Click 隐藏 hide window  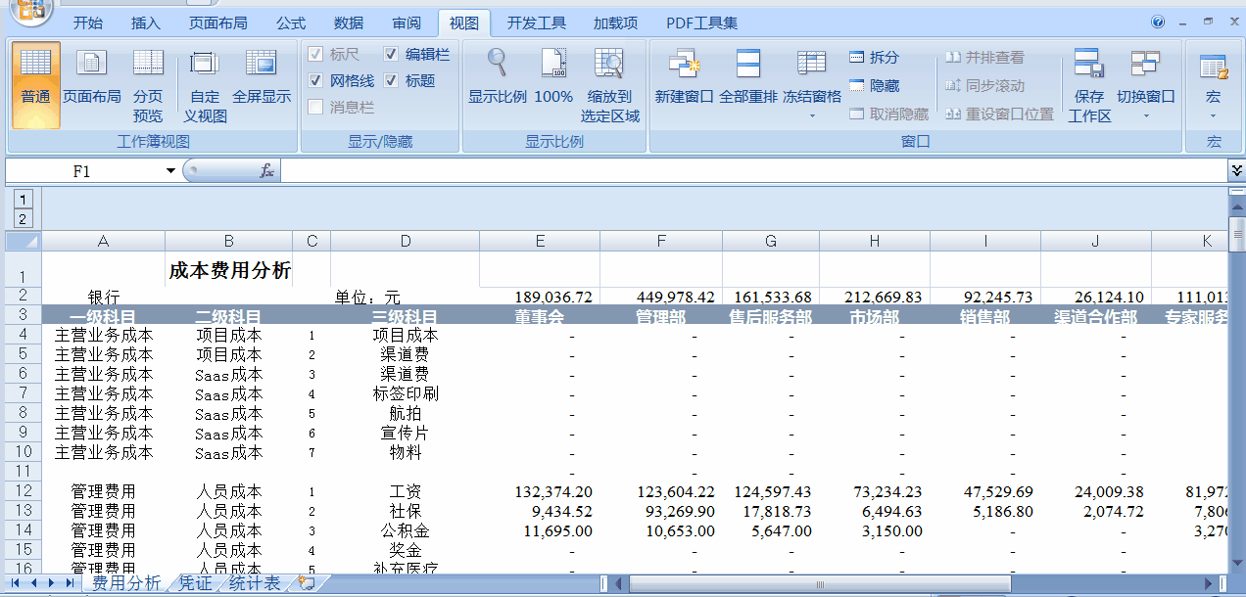coord(874,86)
